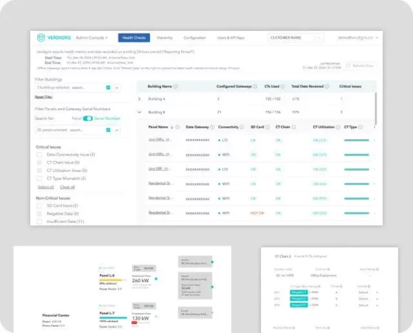
Task: Click Office Equipment value in CT Chain 2
Action: point(324,276)
